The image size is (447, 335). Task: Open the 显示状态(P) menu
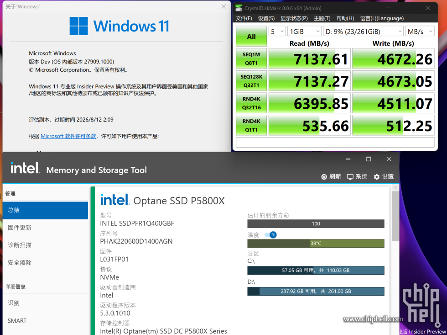[x=294, y=18]
